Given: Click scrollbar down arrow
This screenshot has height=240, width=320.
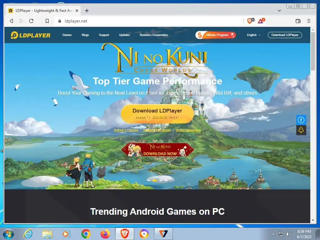Looking at the screenshot, I should pyautogui.click(x=313, y=220).
